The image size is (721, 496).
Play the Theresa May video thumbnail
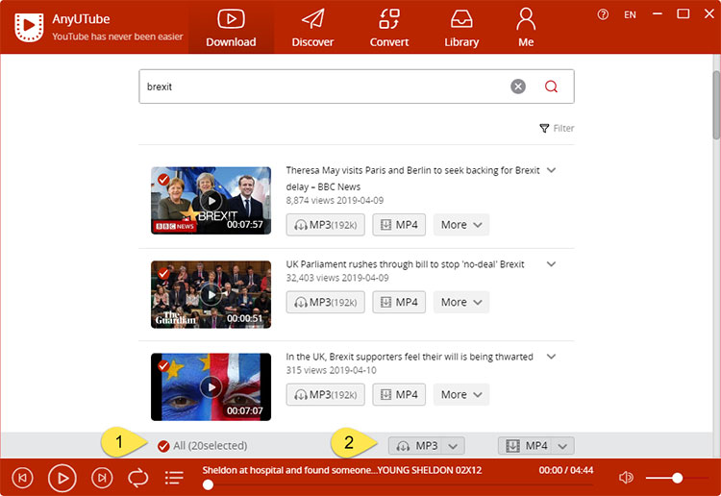pos(211,201)
